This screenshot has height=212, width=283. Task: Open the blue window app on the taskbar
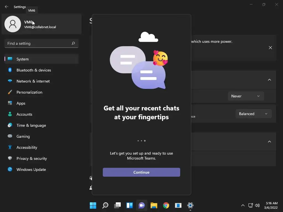(x=178, y=205)
